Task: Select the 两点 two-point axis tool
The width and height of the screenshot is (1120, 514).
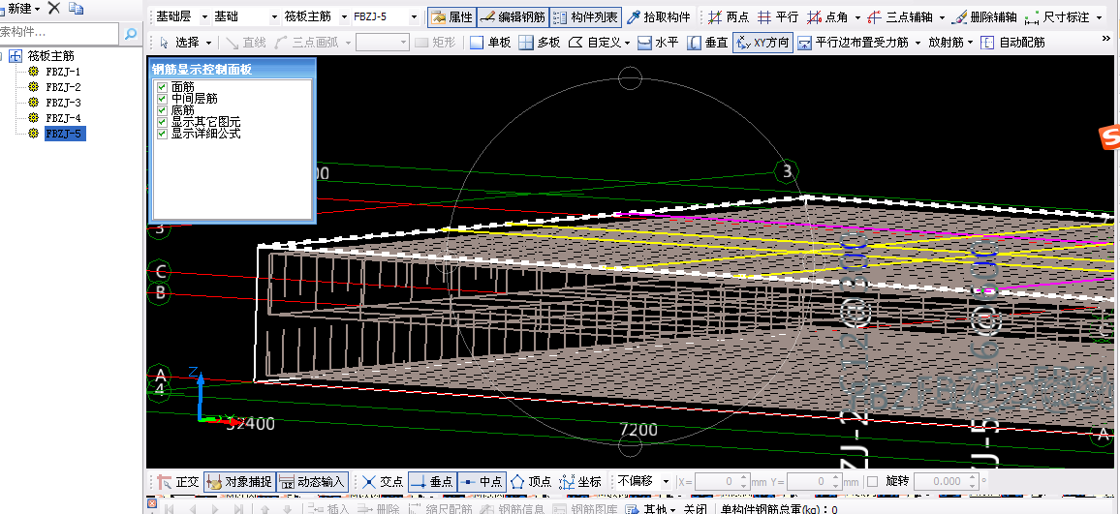Action: 728,17
